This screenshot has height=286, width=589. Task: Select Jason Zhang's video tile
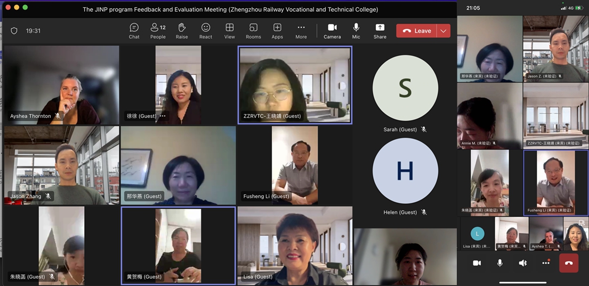click(x=61, y=165)
